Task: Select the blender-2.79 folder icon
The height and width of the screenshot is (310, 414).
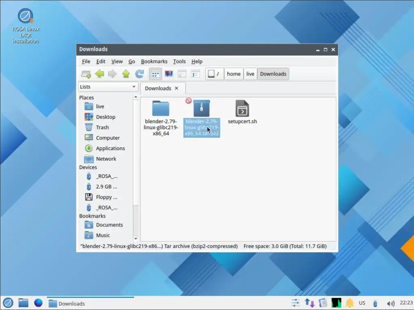Action: [161, 108]
